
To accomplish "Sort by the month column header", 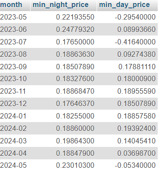I will (x=11, y=5).
